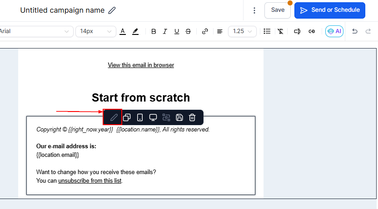Viewport: 378px width, 209px height.
Task: Insert a hyperlink using the link icon
Action: tap(205, 31)
